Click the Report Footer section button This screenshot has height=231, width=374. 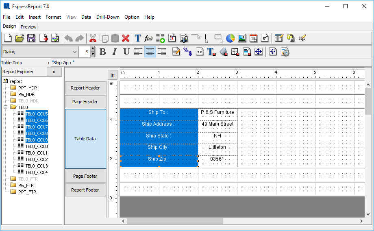pos(85,190)
